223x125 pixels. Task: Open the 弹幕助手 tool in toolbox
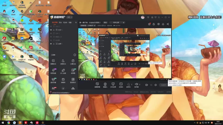pyautogui.click(x=53, y=62)
